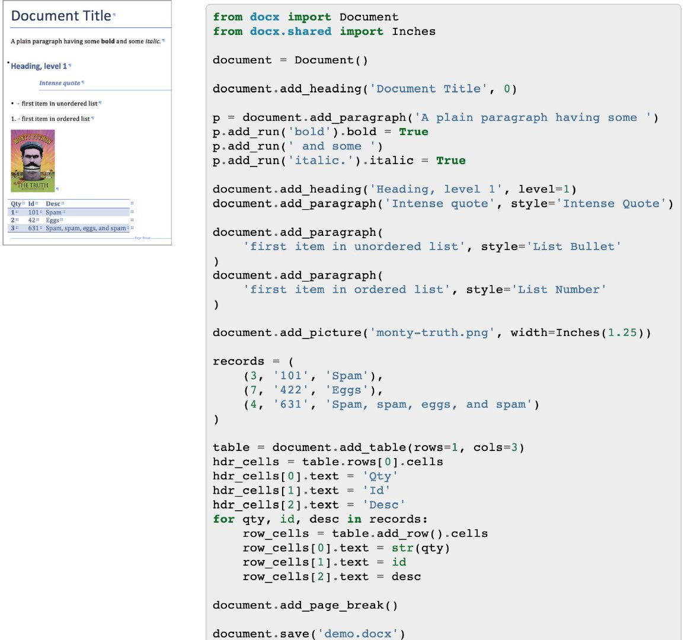
Task: Click the code line 'row_cells[2].text = desc'
Action: click(332, 577)
